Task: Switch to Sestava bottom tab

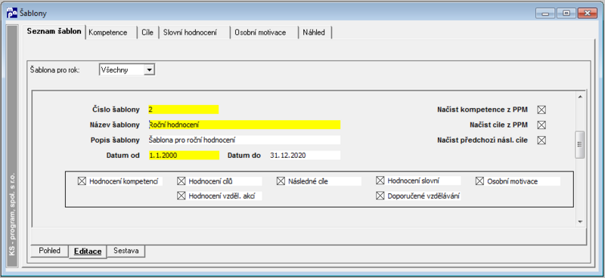Action: (x=126, y=251)
